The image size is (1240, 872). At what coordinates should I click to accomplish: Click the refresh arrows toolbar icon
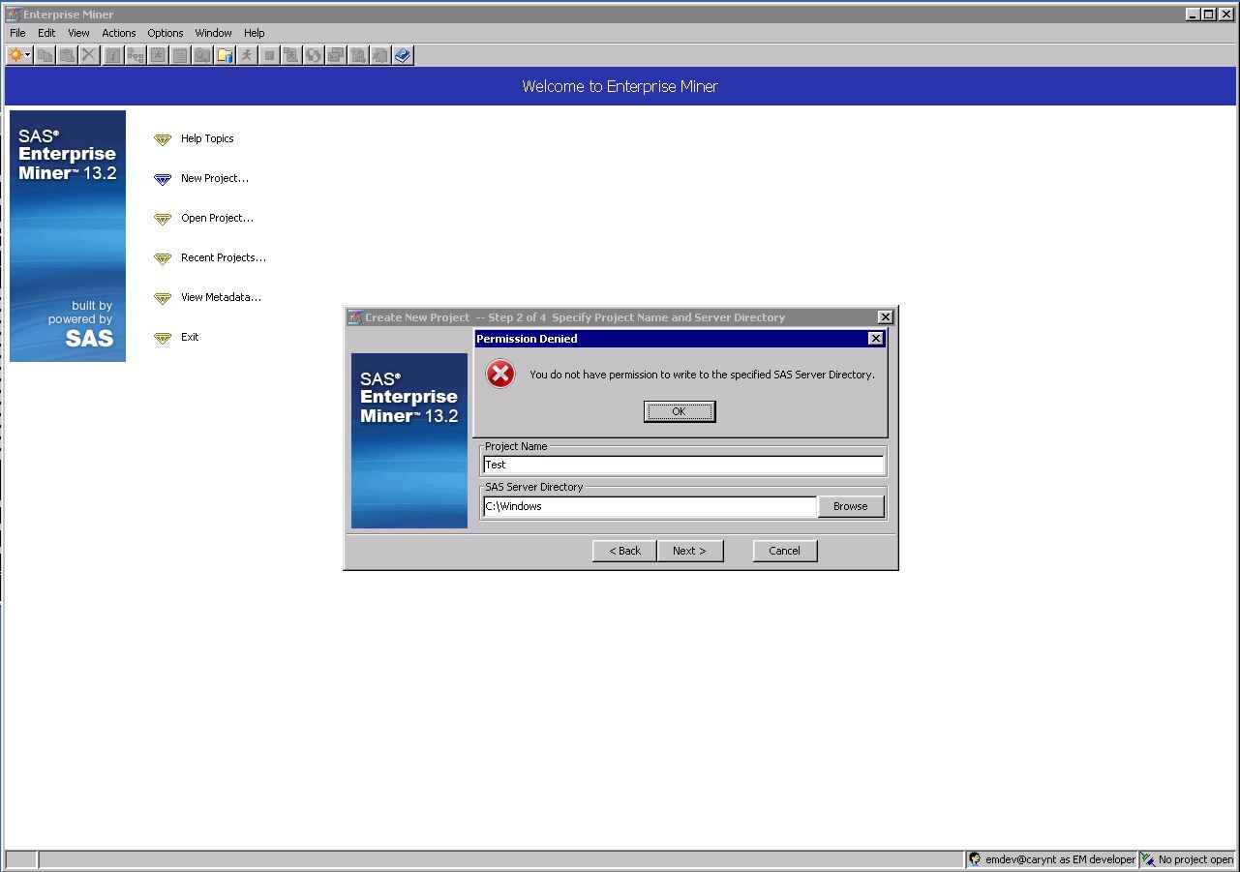pyautogui.click(x=314, y=55)
